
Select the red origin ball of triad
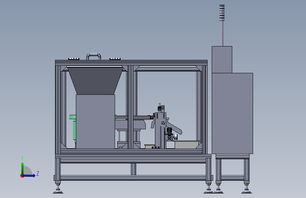tap(22, 176)
